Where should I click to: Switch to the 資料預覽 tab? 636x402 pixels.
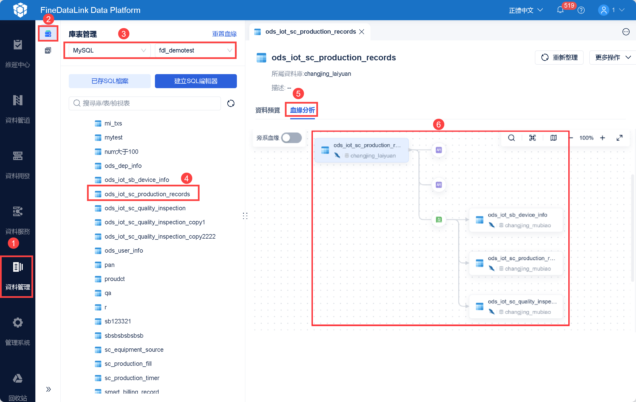[268, 110]
